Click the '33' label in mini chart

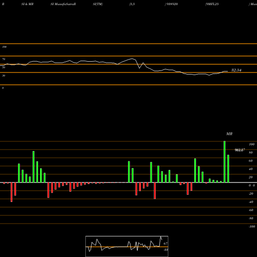pos(166,250)
